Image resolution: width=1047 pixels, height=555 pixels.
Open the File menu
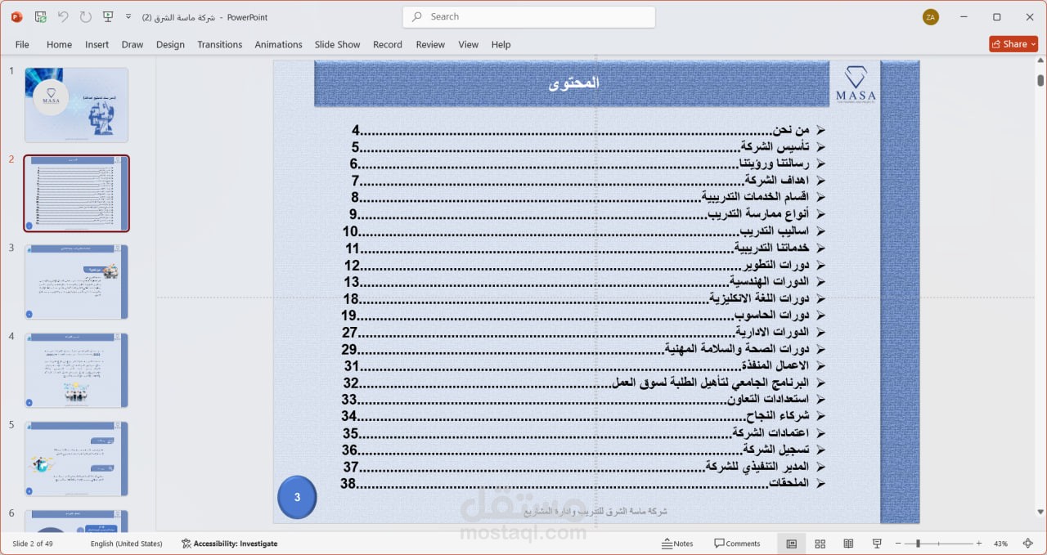[22, 44]
